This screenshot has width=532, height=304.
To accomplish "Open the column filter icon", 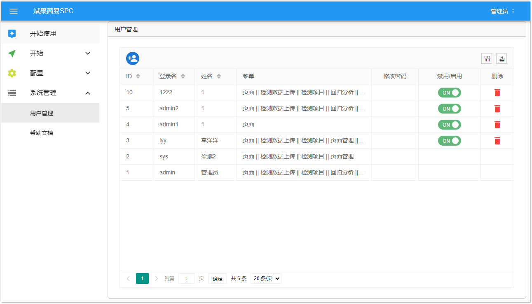I will click(487, 58).
